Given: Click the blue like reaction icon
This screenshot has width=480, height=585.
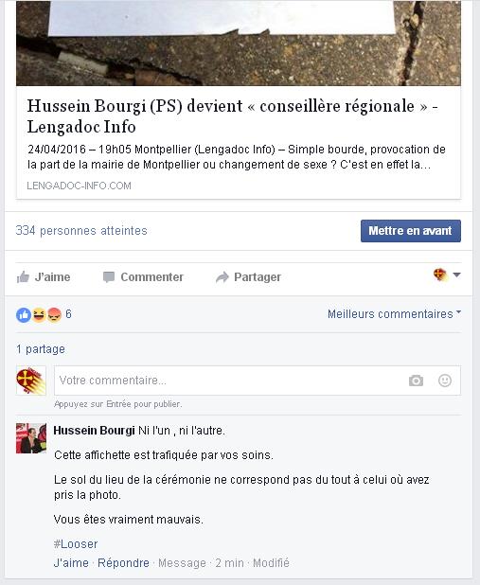Looking at the screenshot, I should click(x=24, y=315).
